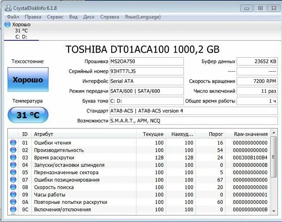Click the Буфер данных value 23652 KB

click(257, 61)
